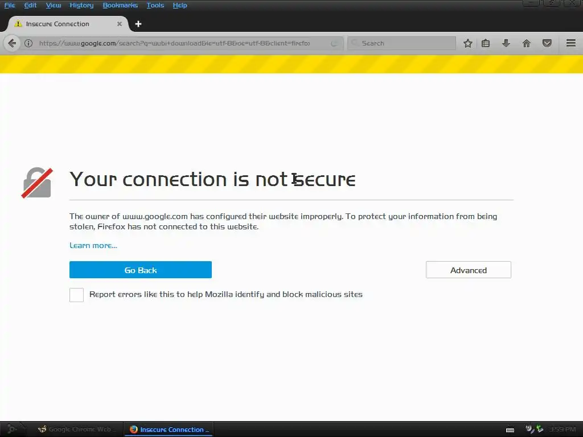Open the History menu

(81, 5)
